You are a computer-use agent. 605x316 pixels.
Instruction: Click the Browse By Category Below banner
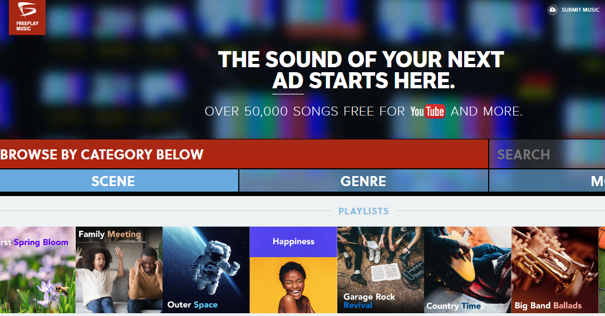(x=244, y=154)
